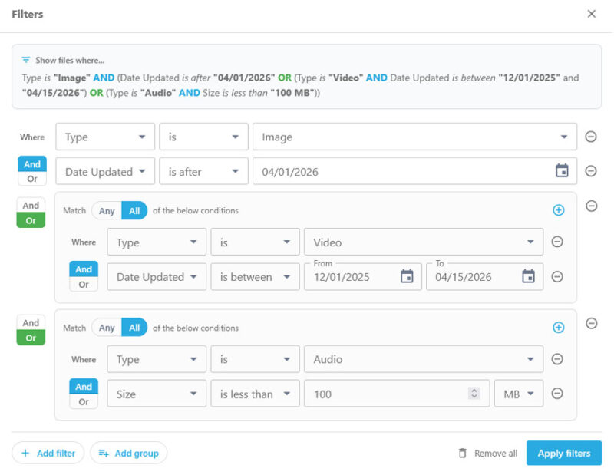The width and height of the screenshot is (614, 475).
Task: Add a condition to the Audio group
Action: tap(558, 328)
